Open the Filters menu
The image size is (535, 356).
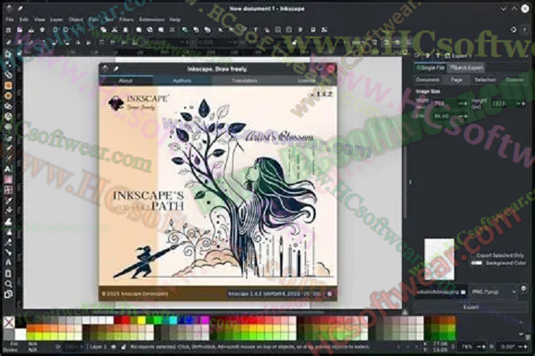tap(126, 19)
